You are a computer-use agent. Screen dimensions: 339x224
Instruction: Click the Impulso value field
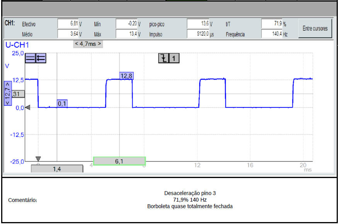coord(198,34)
